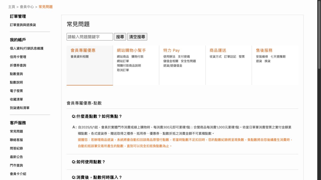The image size is (321, 180).
Task: Switch to 售後服務 category tab
Action: click(x=264, y=50)
